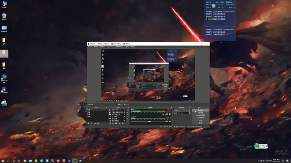Open the 工具(T) menu

127,47
